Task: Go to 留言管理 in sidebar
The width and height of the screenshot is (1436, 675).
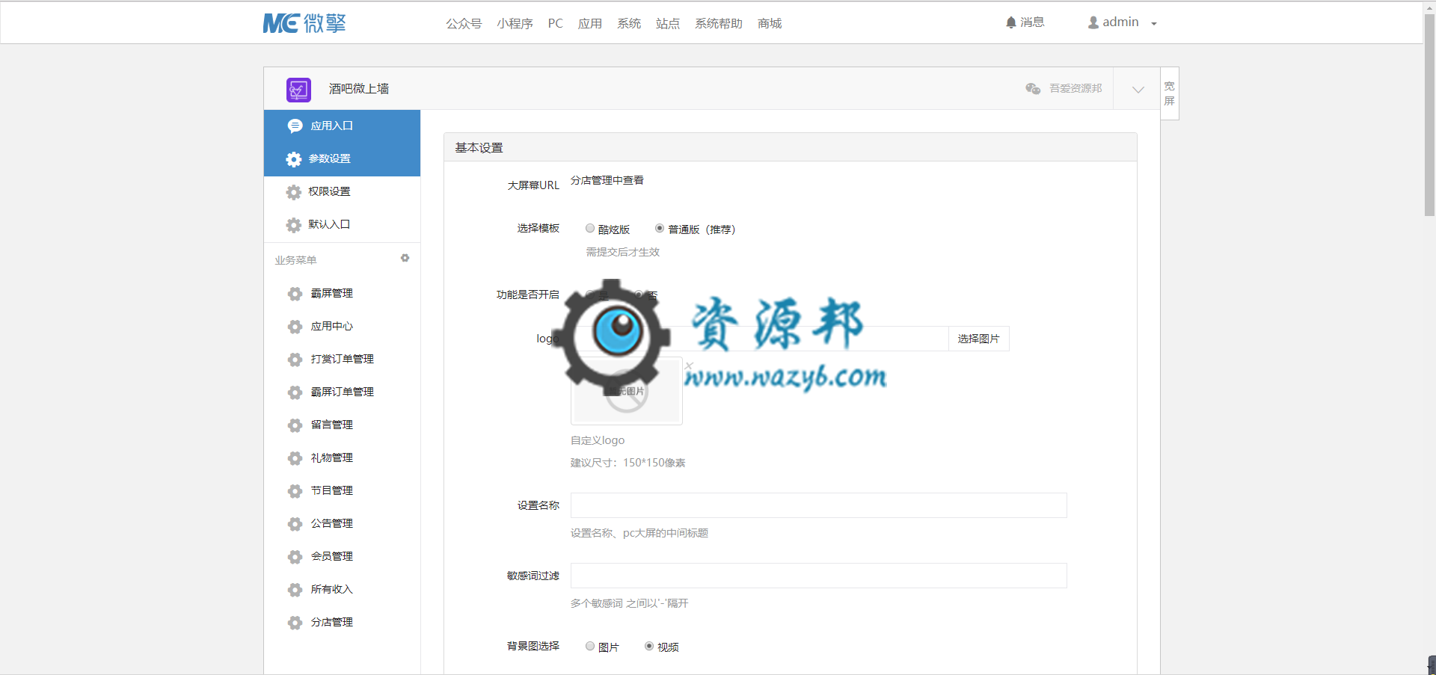Action: (332, 425)
